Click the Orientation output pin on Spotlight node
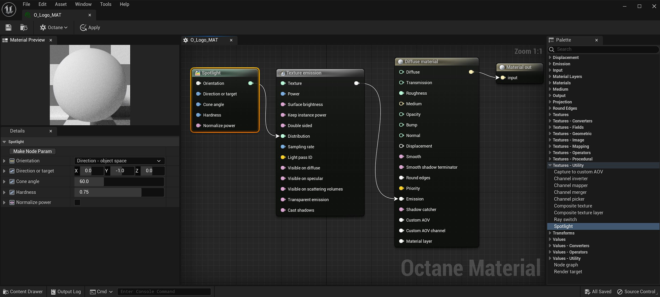This screenshot has width=660, height=297. (x=251, y=83)
